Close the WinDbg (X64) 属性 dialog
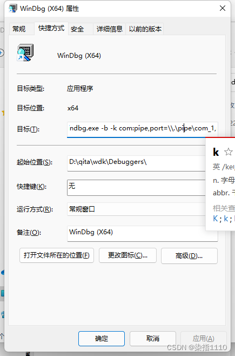 [x=223, y=8]
